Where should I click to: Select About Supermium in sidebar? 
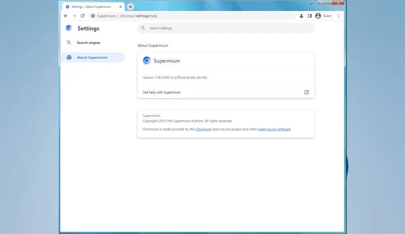point(93,58)
